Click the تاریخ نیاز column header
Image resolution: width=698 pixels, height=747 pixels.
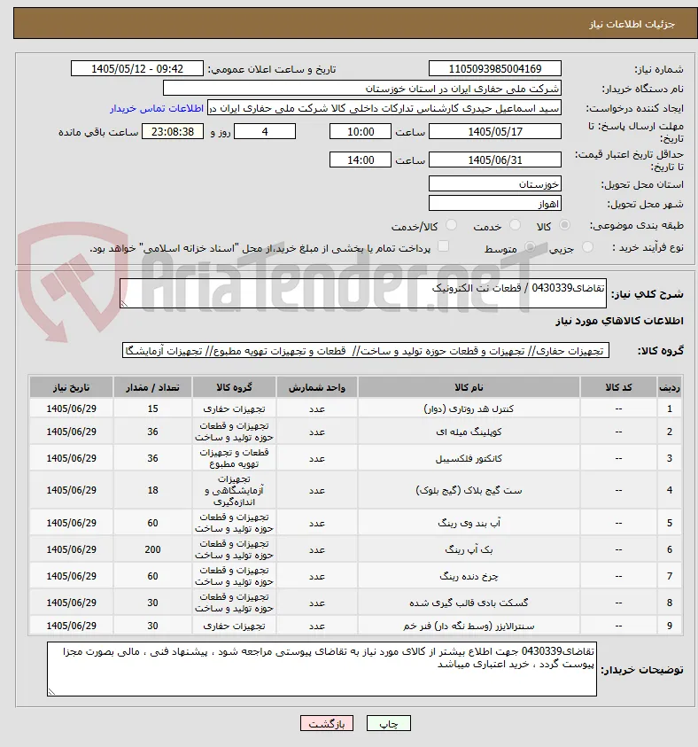click(71, 387)
